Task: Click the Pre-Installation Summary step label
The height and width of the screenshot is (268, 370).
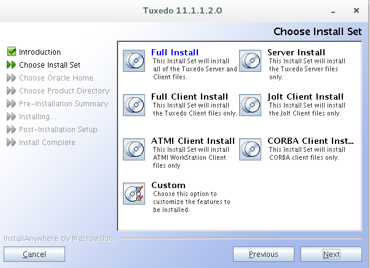Action: (63, 104)
